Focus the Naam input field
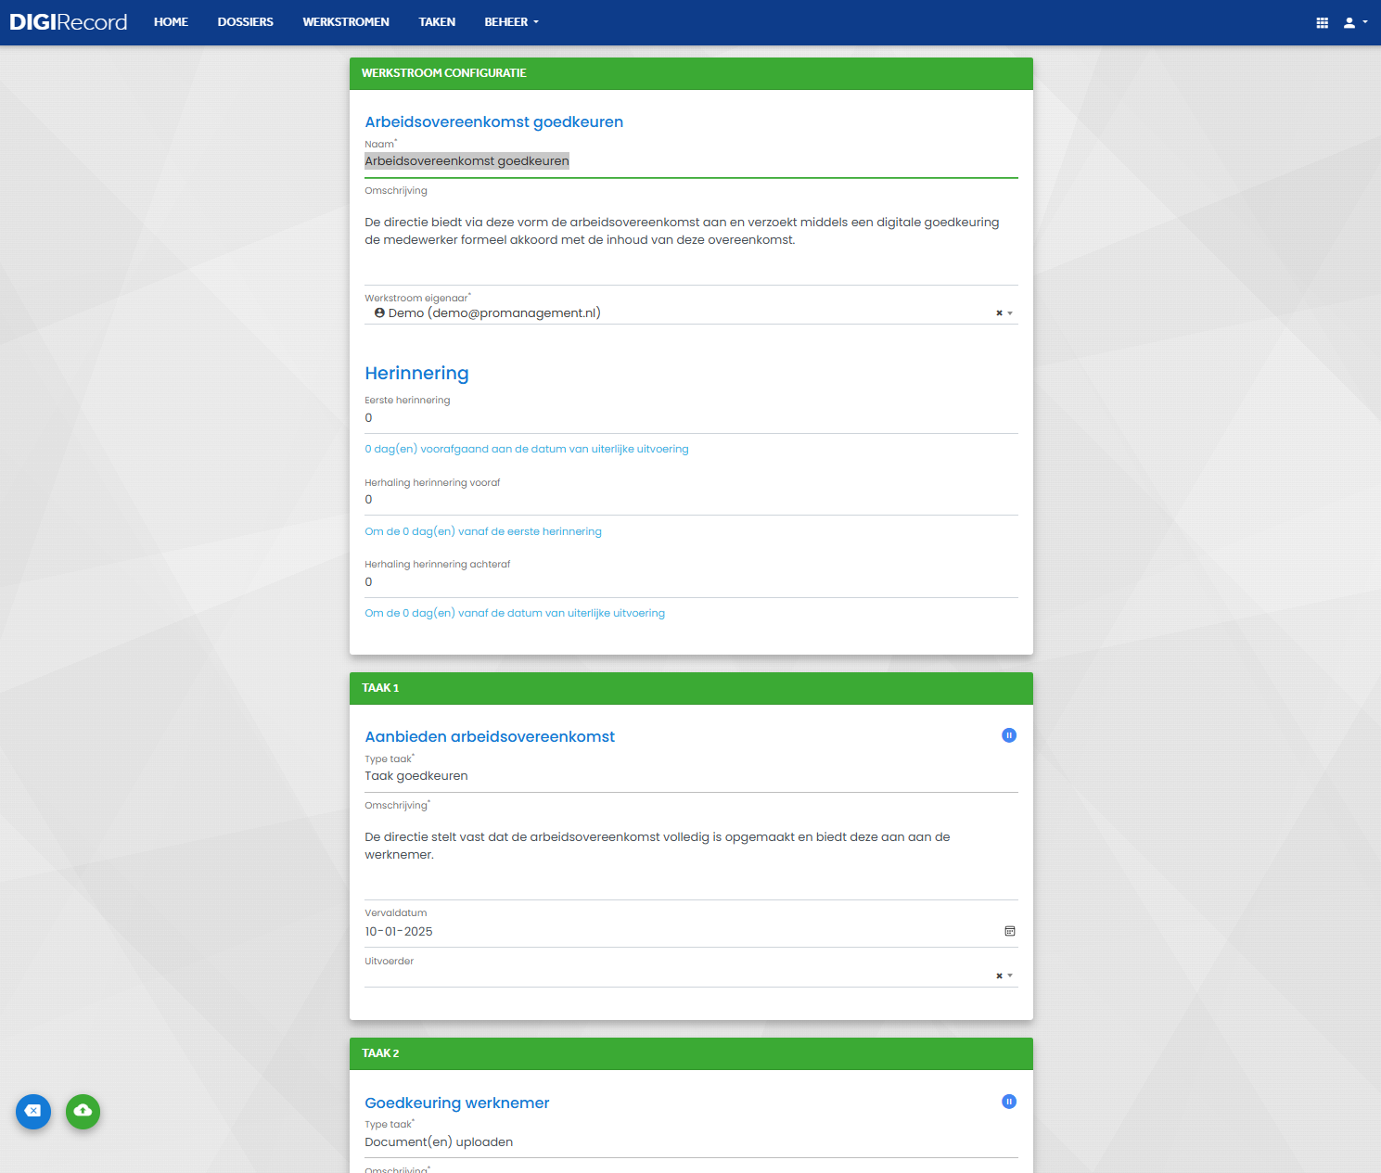The height and width of the screenshot is (1173, 1381). (x=691, y=161)
